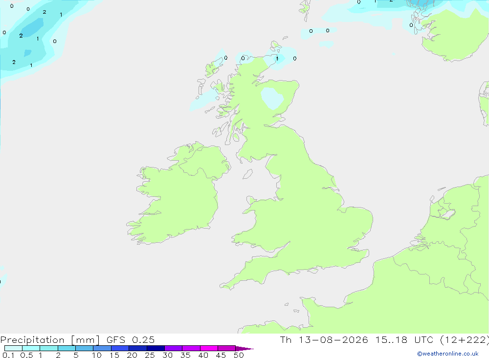Click the '10' legend scale label
489x358 pixels.
point(97,355)
